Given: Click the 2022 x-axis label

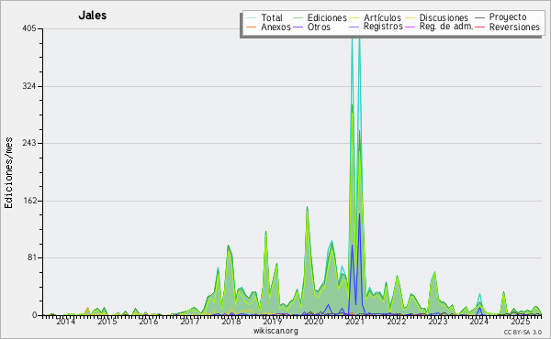Looking at the screenshot, I should [x=397, y=322].
